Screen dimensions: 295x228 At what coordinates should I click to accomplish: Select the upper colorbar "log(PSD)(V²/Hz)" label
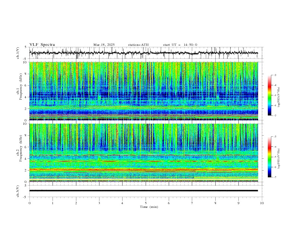tap(279, 97)
